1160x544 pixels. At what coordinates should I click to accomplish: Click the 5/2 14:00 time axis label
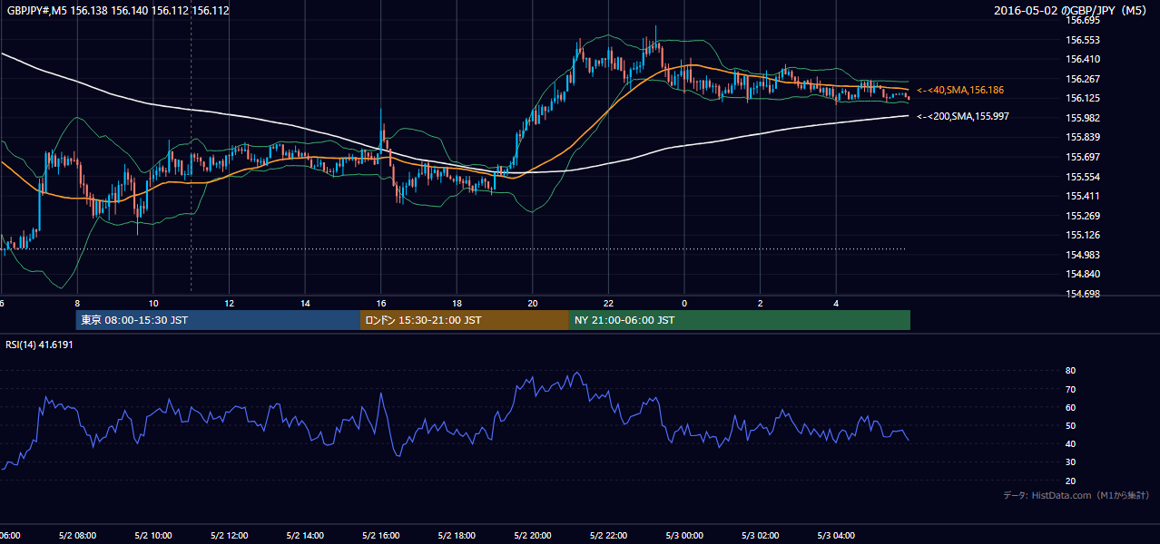pyautogui.click(x=304, y=536)
